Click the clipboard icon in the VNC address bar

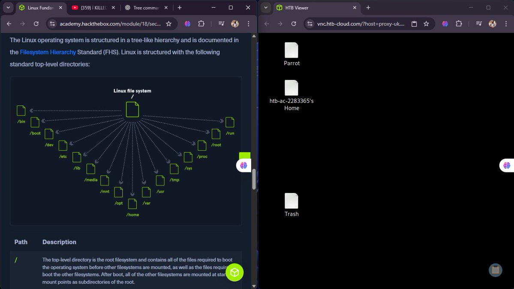pos(414,24)
